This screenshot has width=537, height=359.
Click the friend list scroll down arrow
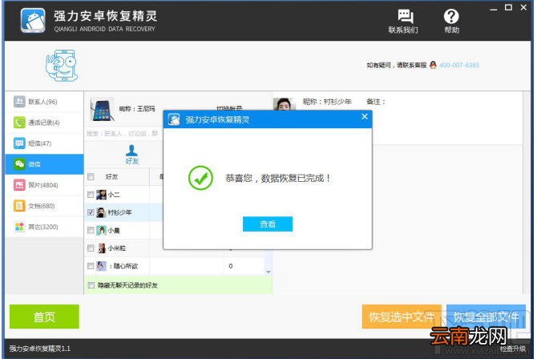268,272
